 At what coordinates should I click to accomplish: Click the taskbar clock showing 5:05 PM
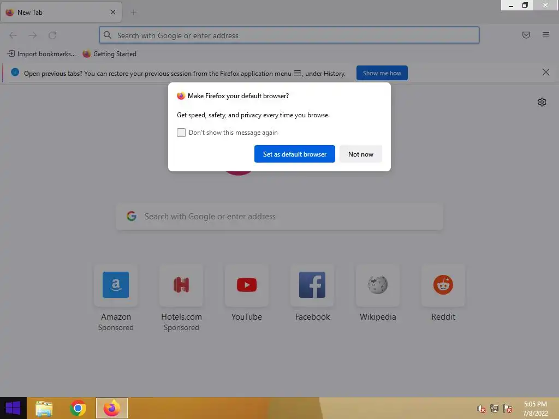click(x=535, y=409)
